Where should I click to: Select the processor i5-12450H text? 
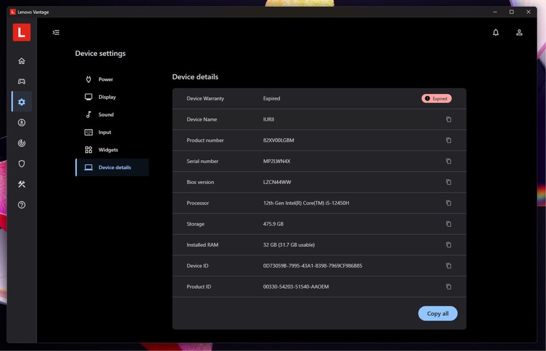click(x=306, y=203)
